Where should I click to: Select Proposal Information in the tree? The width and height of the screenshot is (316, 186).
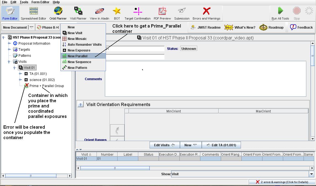tap(34, 44)
